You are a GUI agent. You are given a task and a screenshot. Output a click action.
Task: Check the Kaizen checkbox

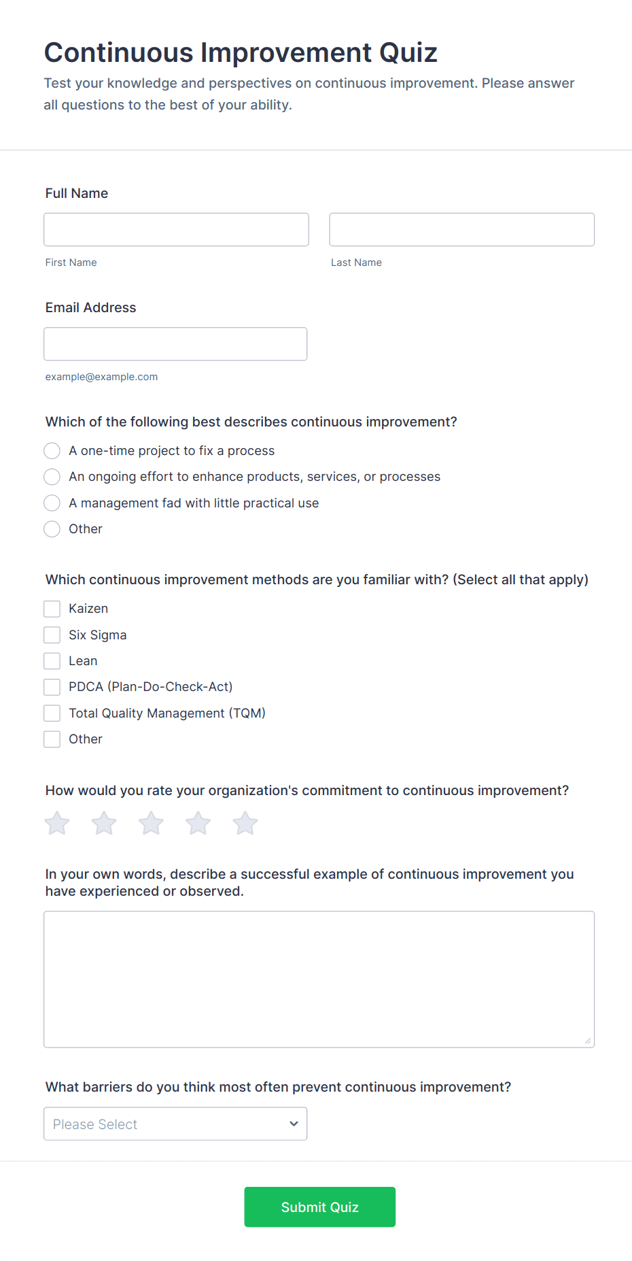(52, 609)
